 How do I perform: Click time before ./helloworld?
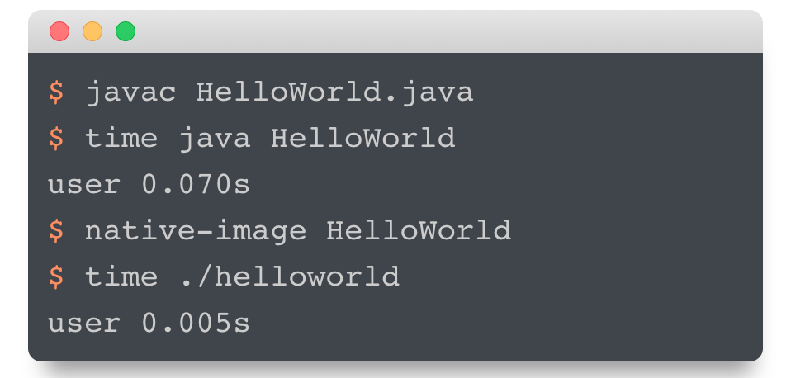121,276
